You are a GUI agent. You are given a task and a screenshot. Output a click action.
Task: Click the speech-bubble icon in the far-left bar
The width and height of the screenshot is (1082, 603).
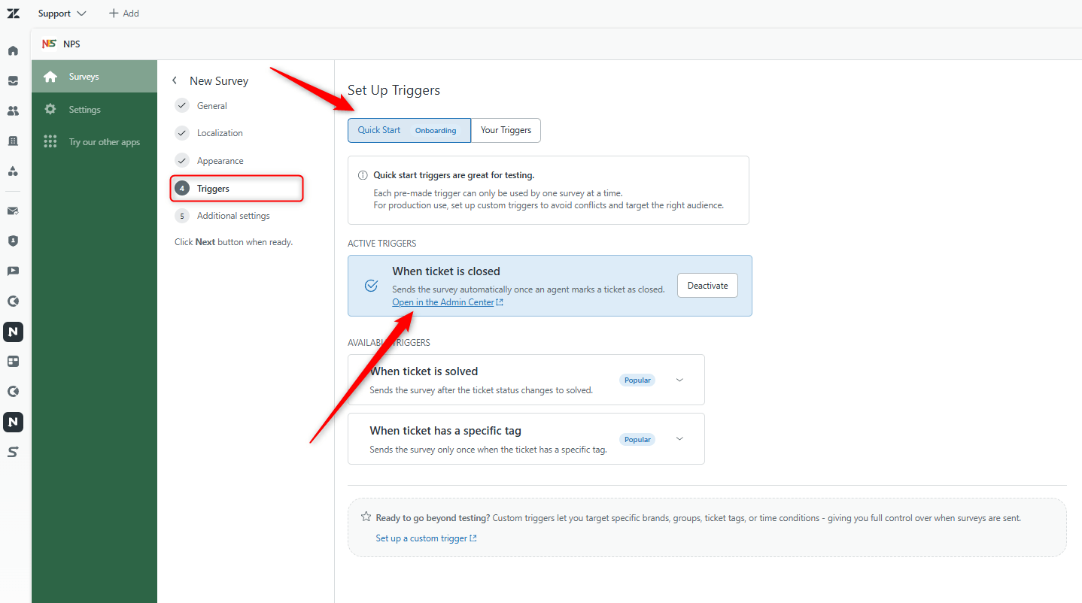13,271
